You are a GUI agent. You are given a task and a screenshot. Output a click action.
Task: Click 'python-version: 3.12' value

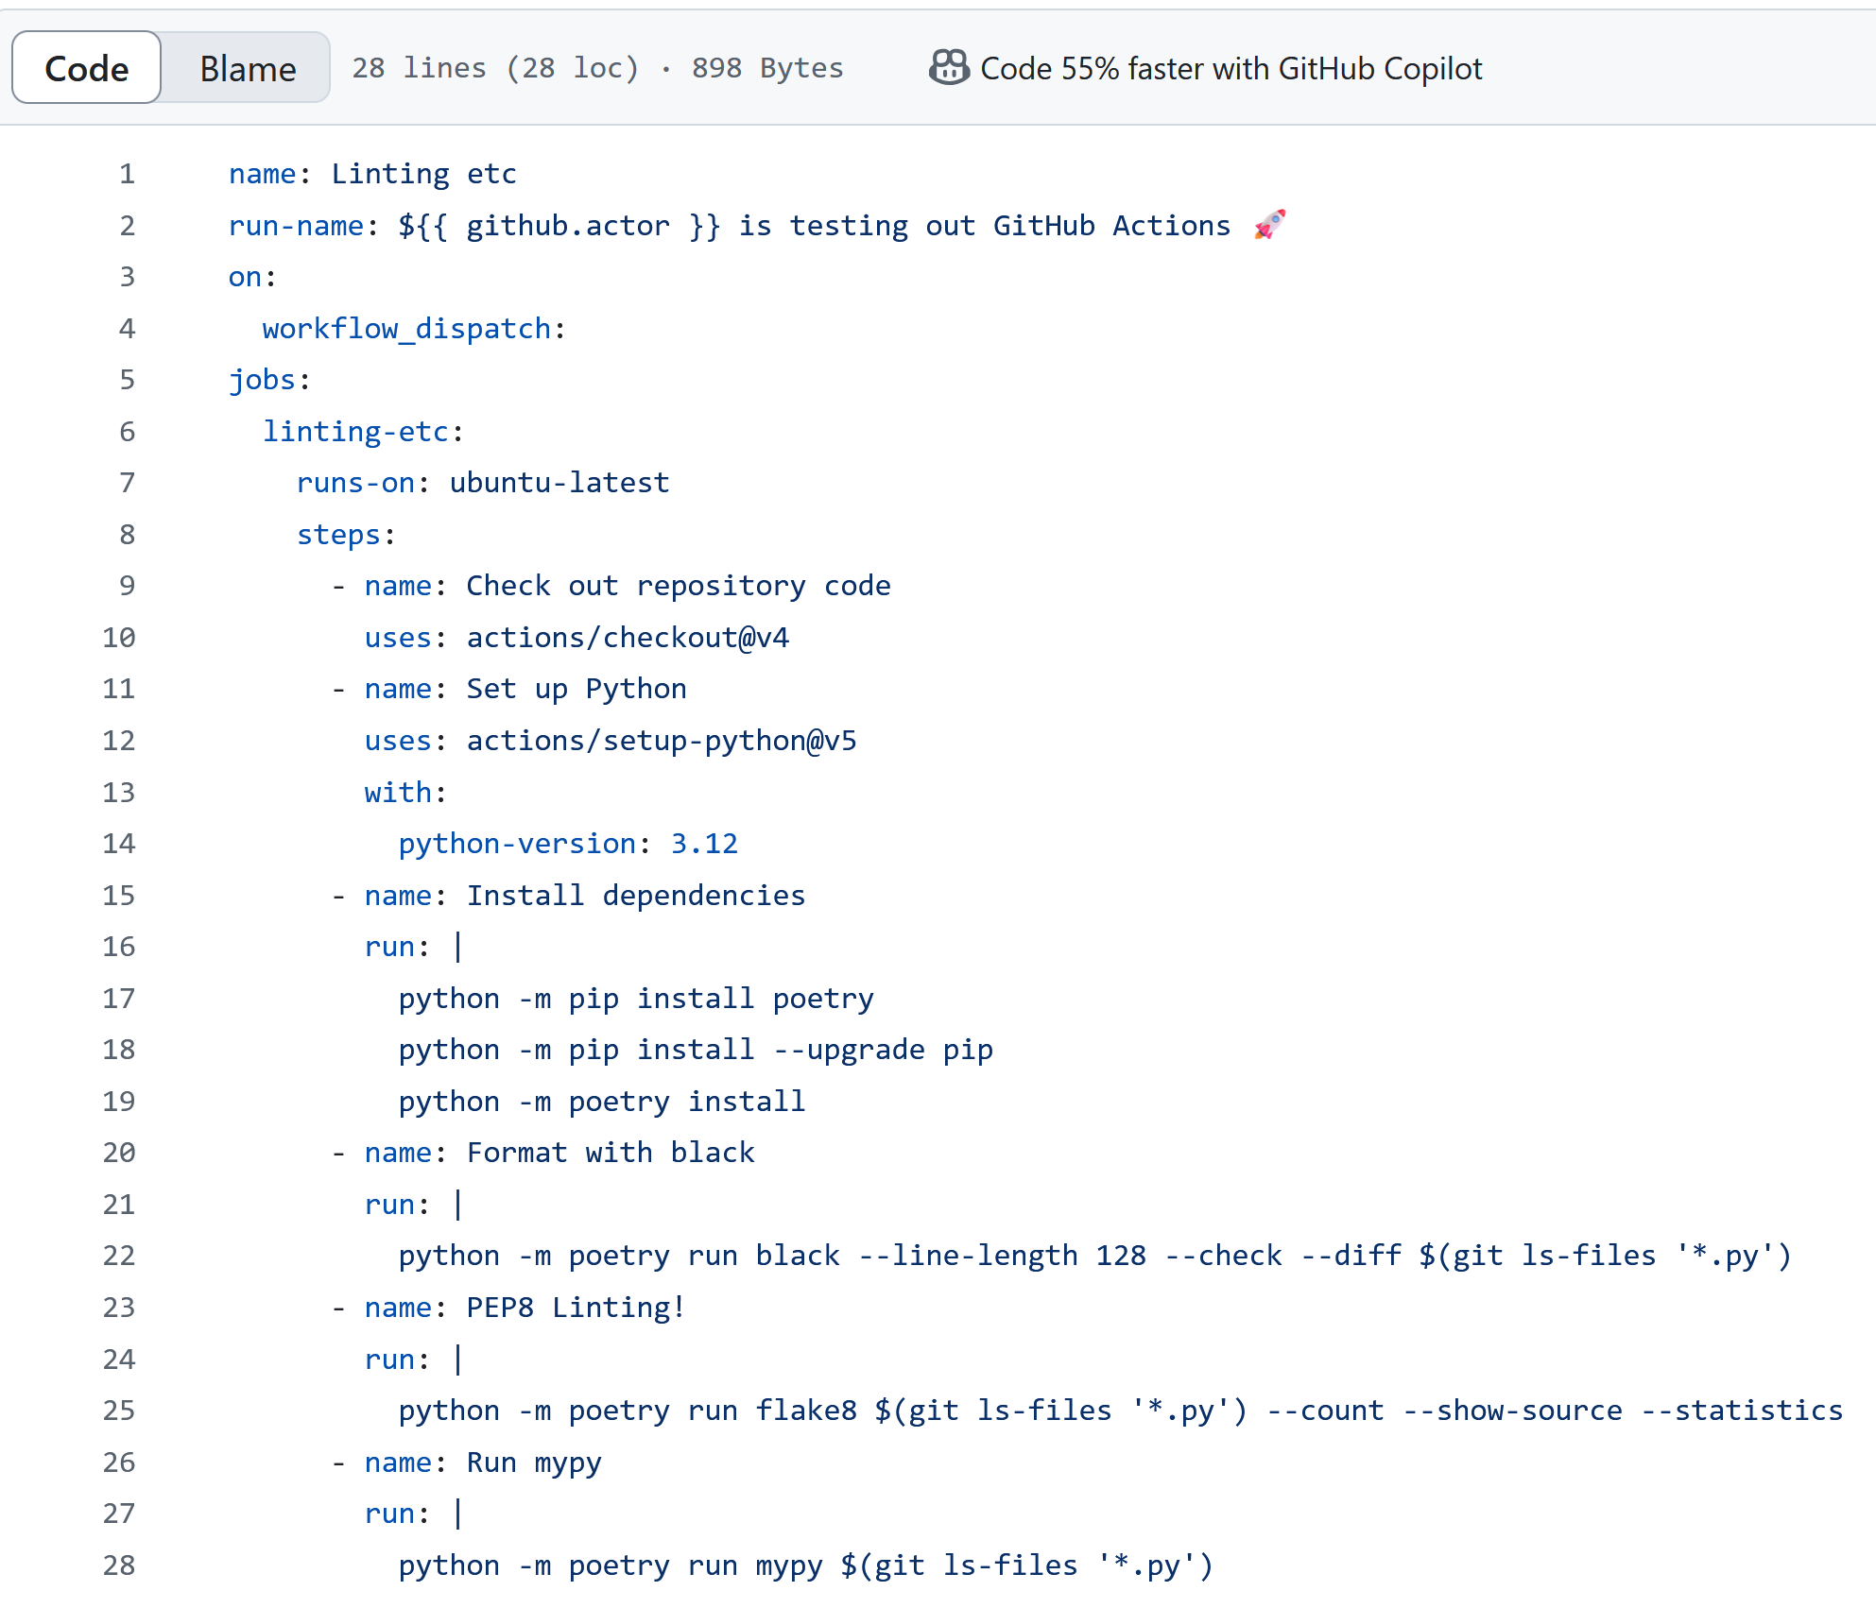pyautogui.click(x=568, y=843)
